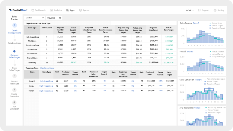Click Store C link in Avg. Basket Size chart
233x131 pixels.
point(197,108)
